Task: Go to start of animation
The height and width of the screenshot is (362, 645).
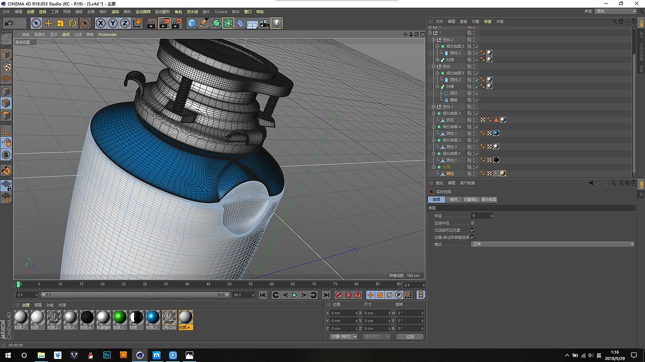Action: (263, 295)
